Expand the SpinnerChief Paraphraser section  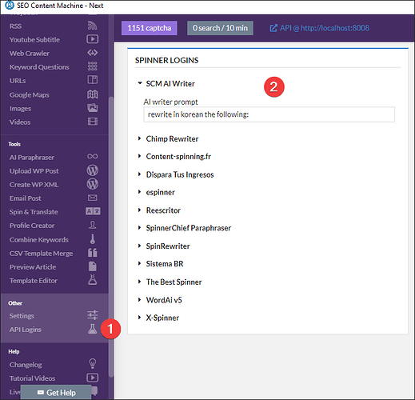139,228
